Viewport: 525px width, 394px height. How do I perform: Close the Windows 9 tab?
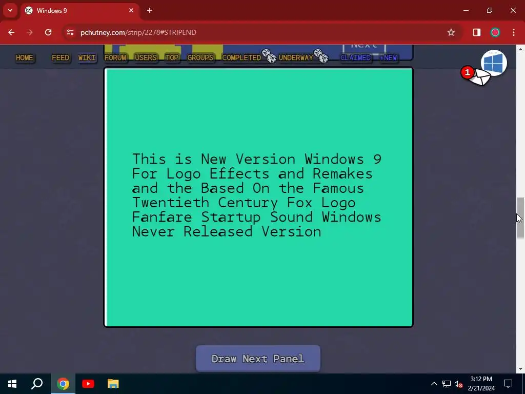(x=131, y=10)
